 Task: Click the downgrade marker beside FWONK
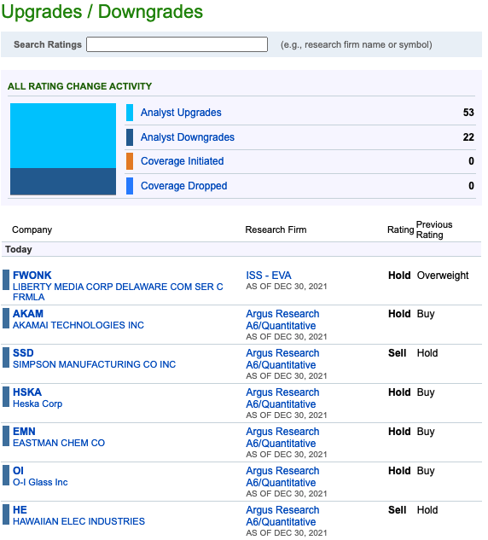6,280
